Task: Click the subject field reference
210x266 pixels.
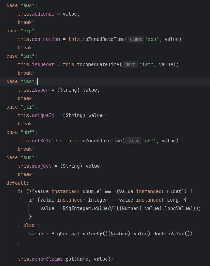Action: 42,166
